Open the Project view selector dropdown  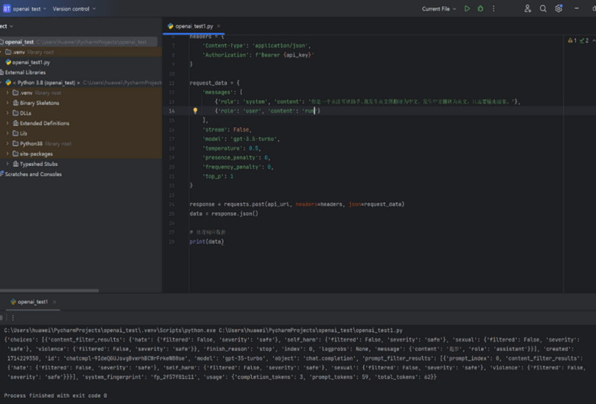7,26
